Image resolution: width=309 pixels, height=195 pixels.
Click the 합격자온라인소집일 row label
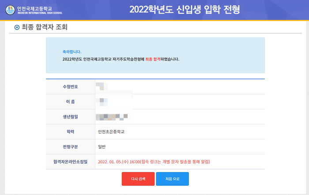coord(71,162)
